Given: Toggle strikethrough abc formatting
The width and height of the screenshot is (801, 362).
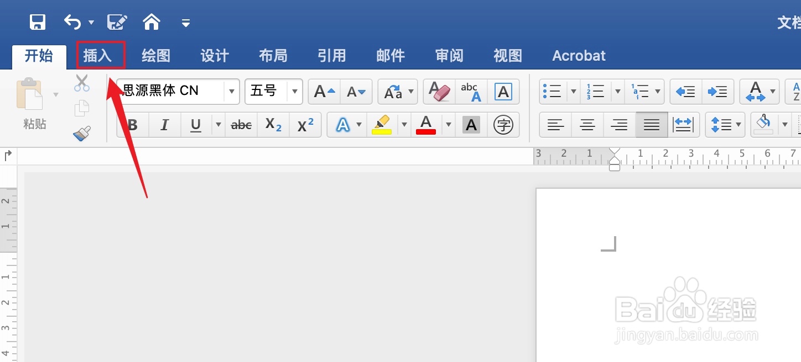Looking at the screenshot, I should (x=241, y=125).
